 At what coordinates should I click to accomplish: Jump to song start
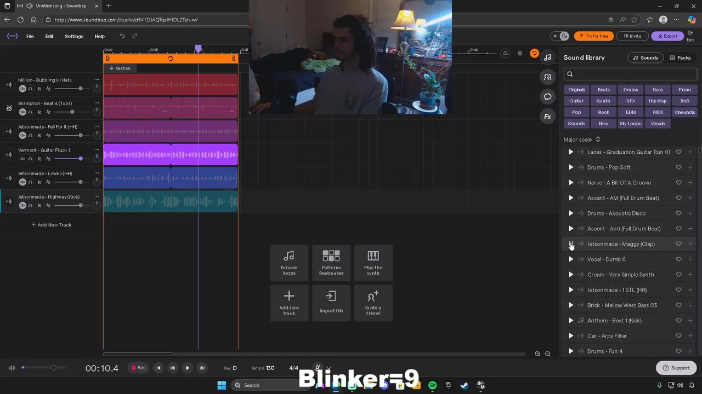pyautogui.click(x=158, y=368)
